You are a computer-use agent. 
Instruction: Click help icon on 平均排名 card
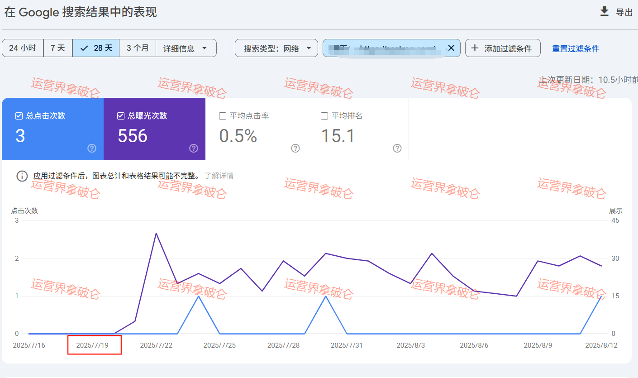tap(397, 148)
